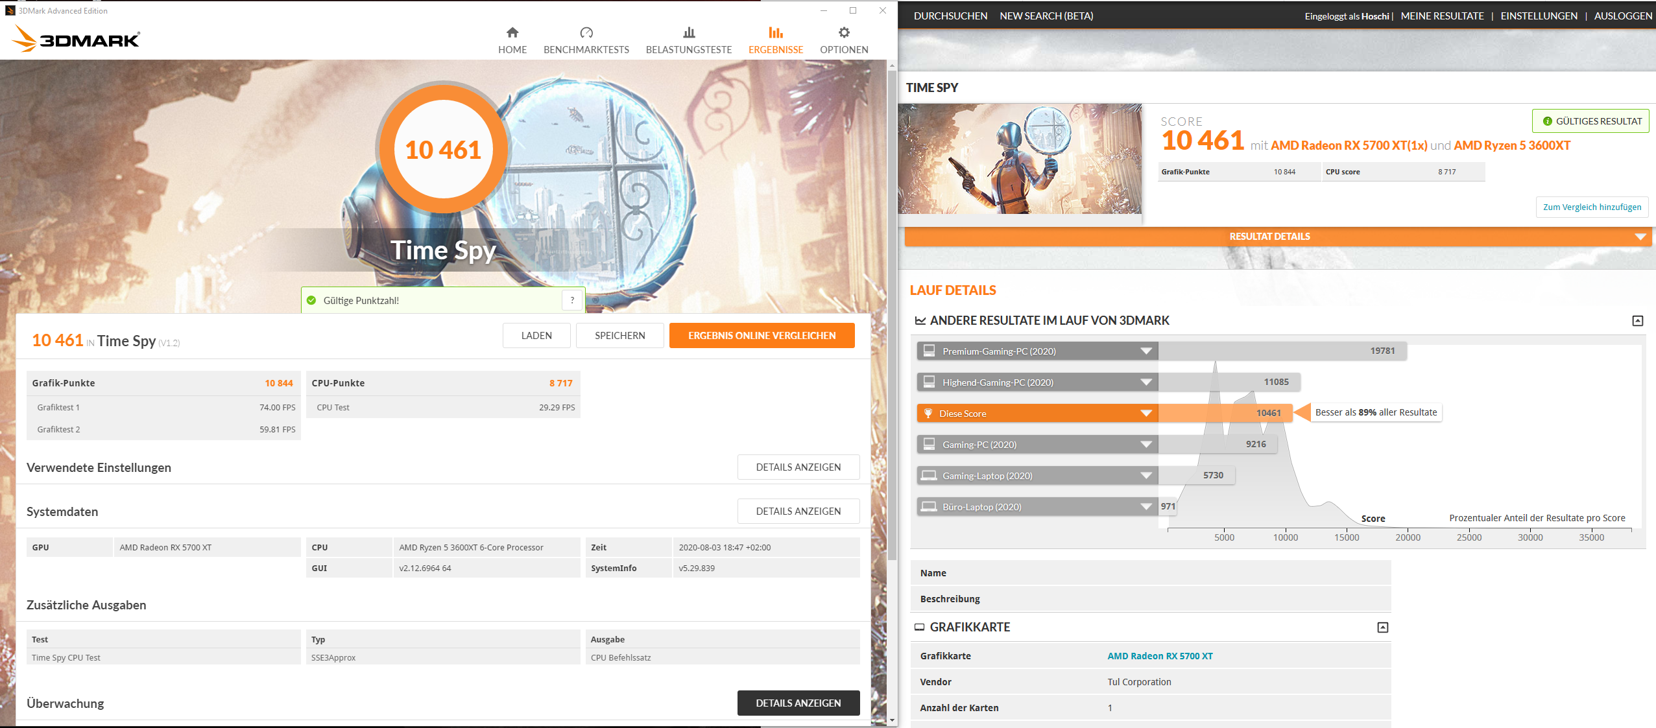Expand Gaming-Laptop (2020) dropdown arrow
Screen dimensions: 1656x728
[x=1146, y=476]
